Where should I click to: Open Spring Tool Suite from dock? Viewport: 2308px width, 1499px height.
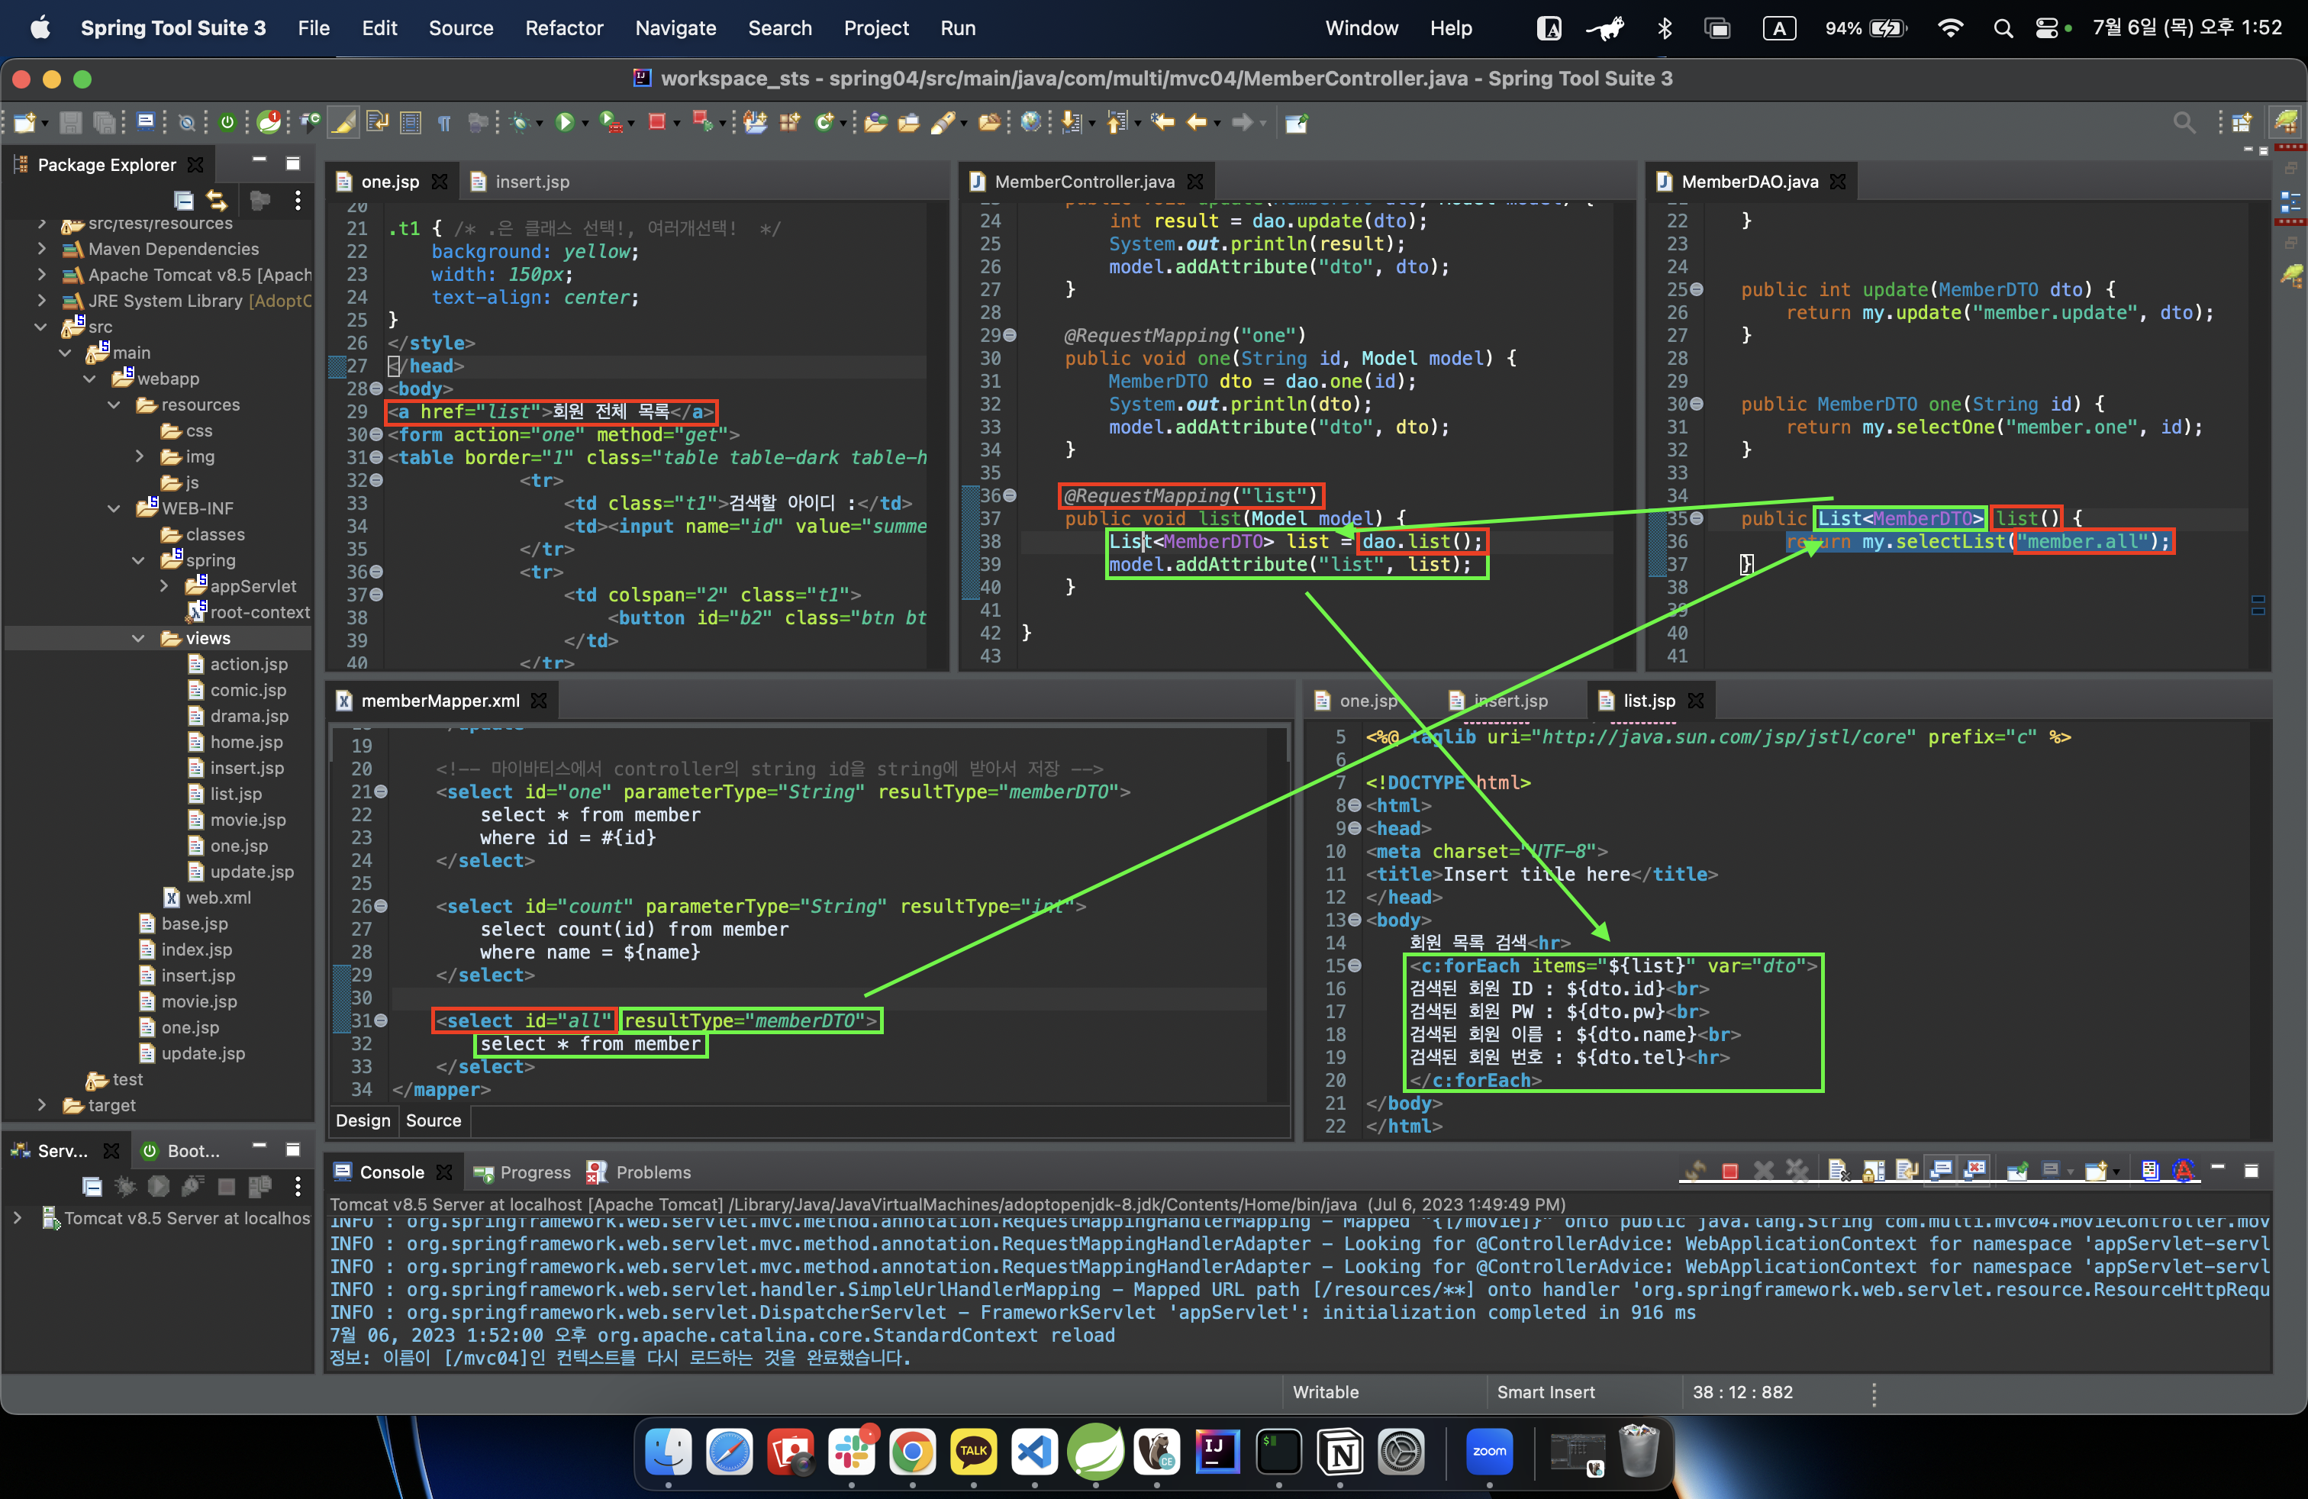(1094, 1452)
